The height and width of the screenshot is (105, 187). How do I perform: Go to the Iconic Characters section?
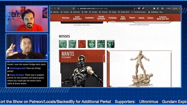[x=77, y=18]
